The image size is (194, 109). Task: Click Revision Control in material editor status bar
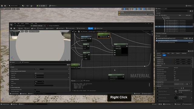tap(147, 94)
